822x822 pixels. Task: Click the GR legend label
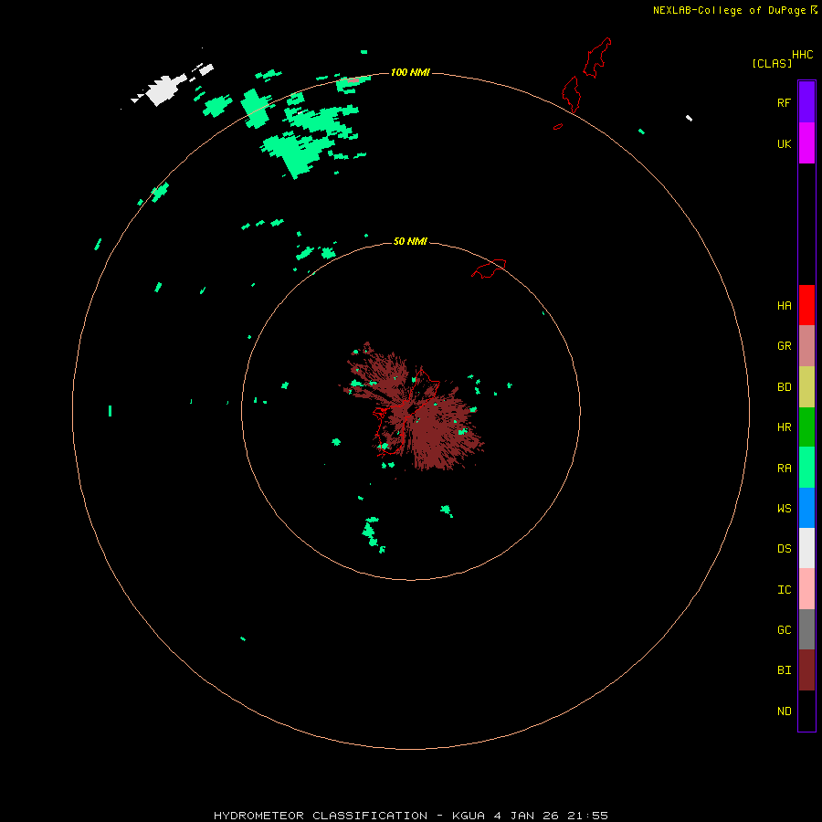point(784,346)
